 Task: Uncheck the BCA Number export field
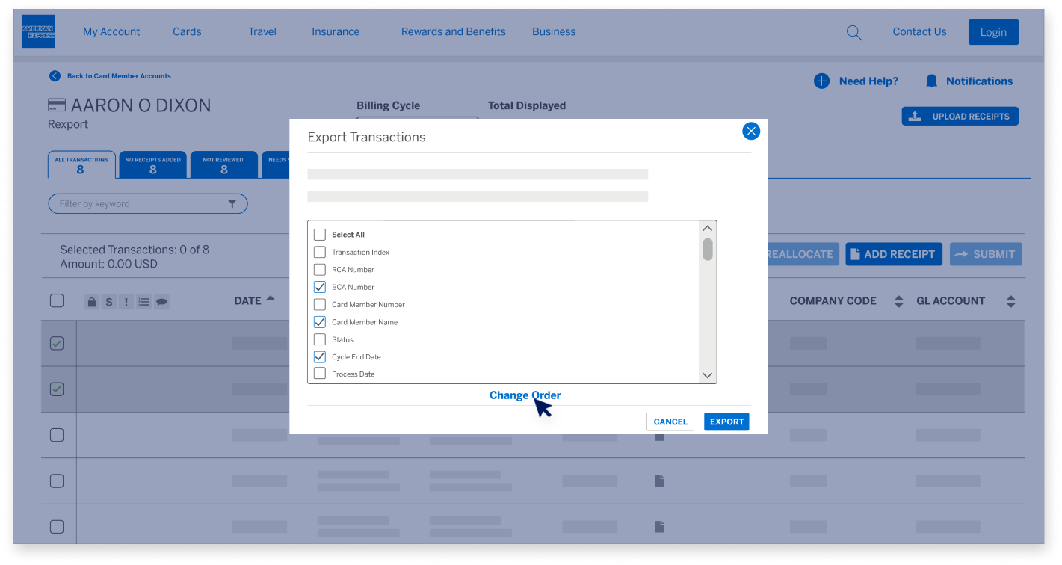[320, 287]
